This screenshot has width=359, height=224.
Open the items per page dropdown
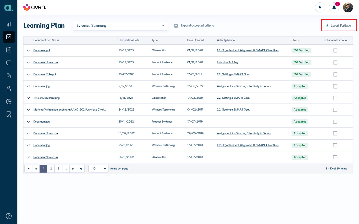98,169
